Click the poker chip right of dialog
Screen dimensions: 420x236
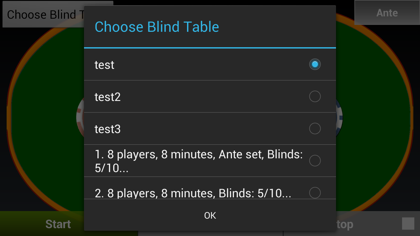(339, 117)
